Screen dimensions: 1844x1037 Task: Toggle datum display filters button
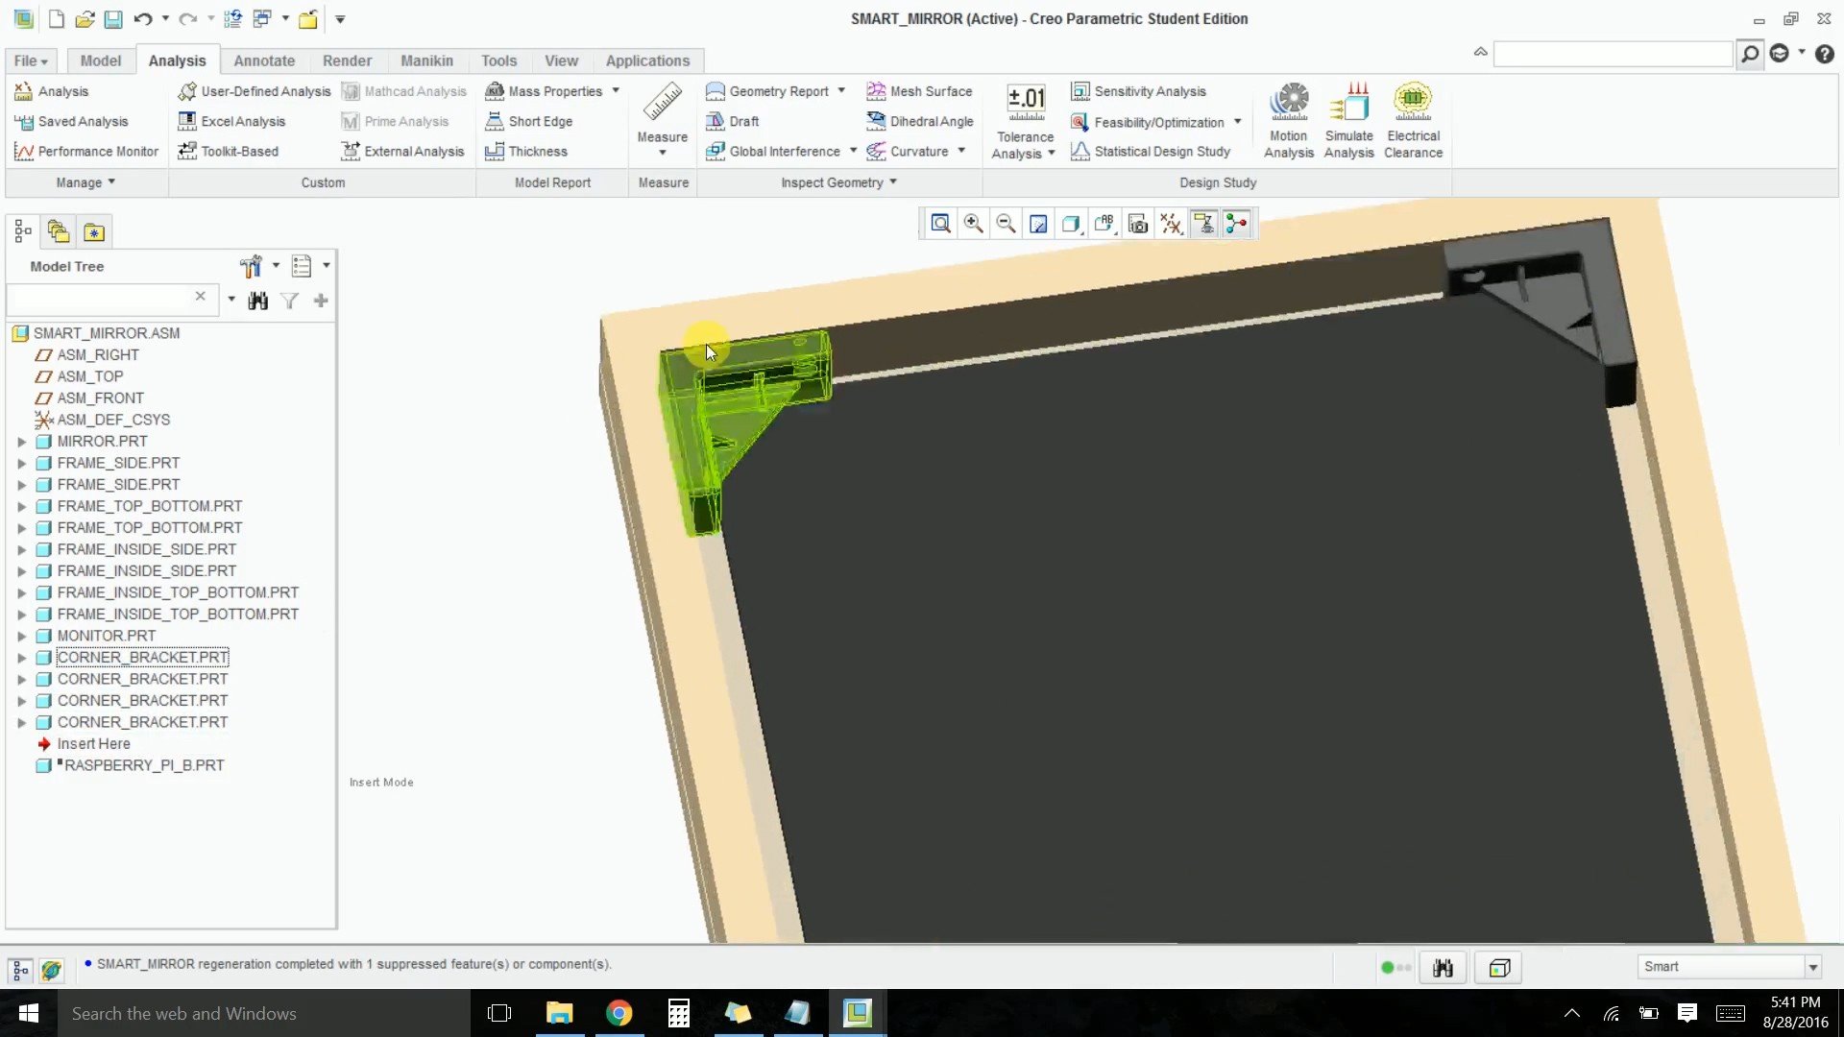pyautogui.click(x=1171, y=224)
